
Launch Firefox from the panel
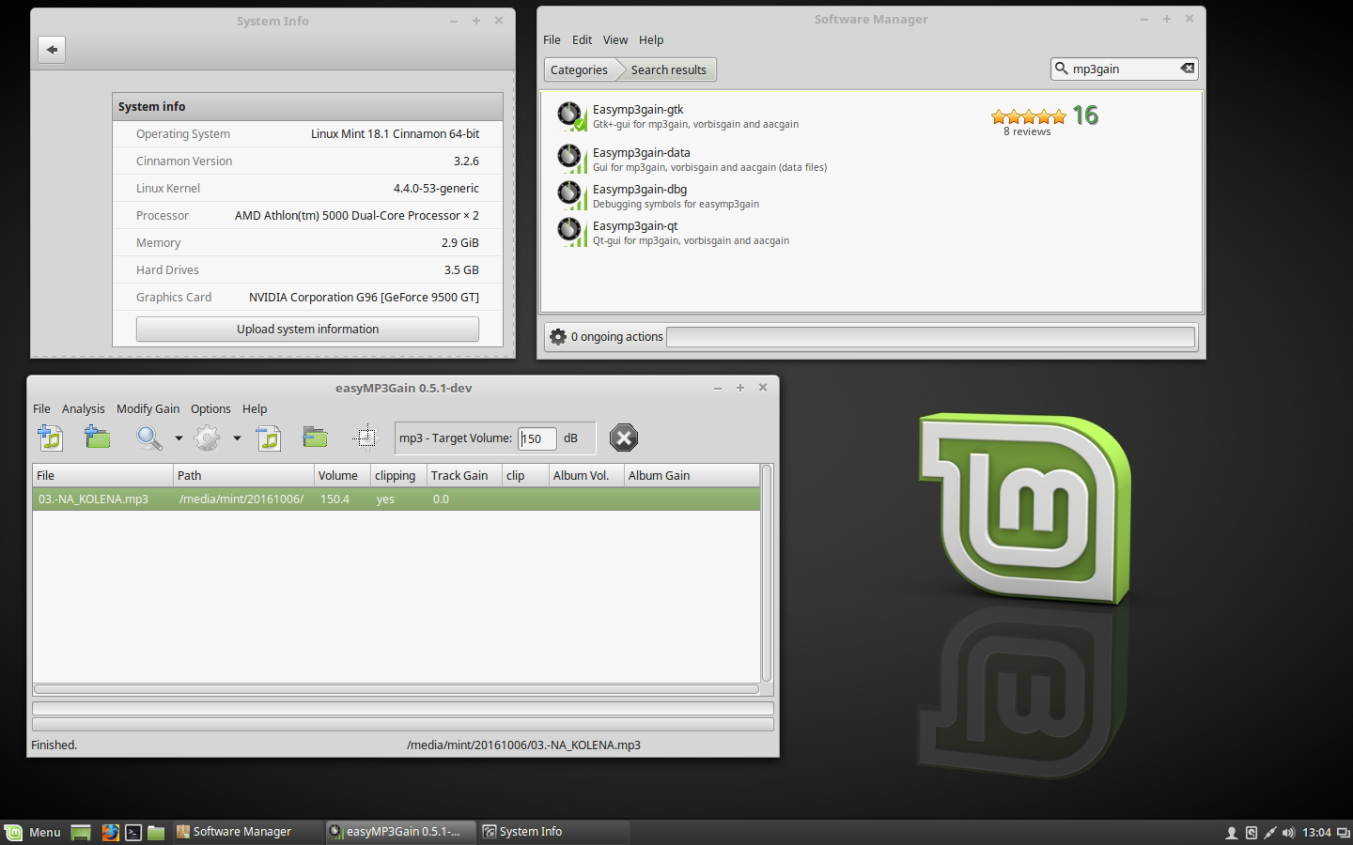coord(110,833)
